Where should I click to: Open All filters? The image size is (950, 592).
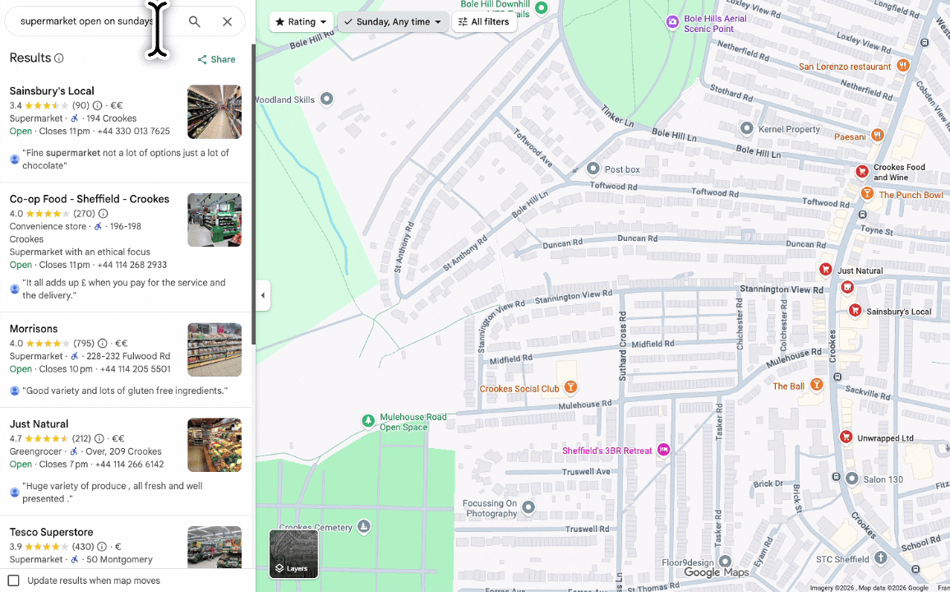(x=483, y=22)
